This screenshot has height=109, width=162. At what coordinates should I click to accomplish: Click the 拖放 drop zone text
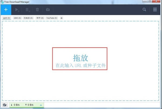80,58
